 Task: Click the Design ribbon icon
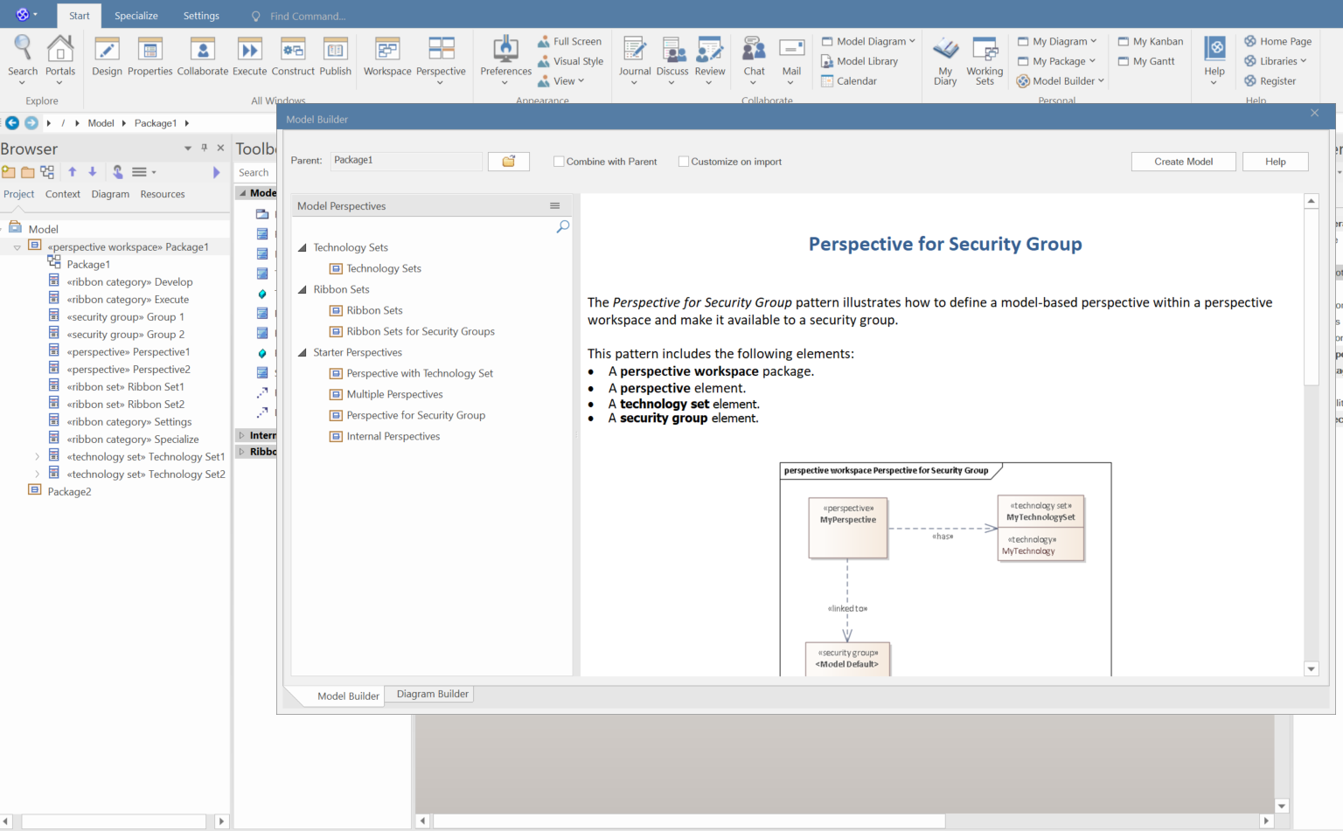click(107, 58)
